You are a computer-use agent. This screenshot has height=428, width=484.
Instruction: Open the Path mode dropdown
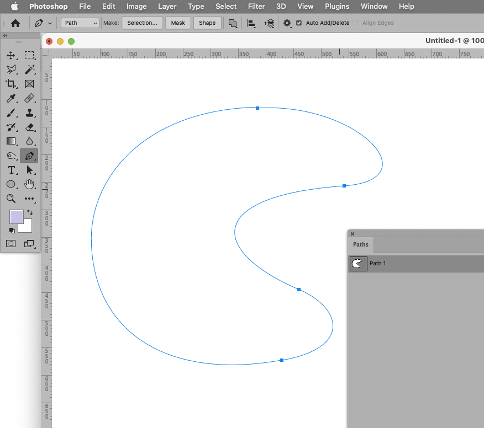click(x=80, y=23)
